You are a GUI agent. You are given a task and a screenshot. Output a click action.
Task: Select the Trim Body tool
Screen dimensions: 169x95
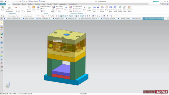point(60,9)
